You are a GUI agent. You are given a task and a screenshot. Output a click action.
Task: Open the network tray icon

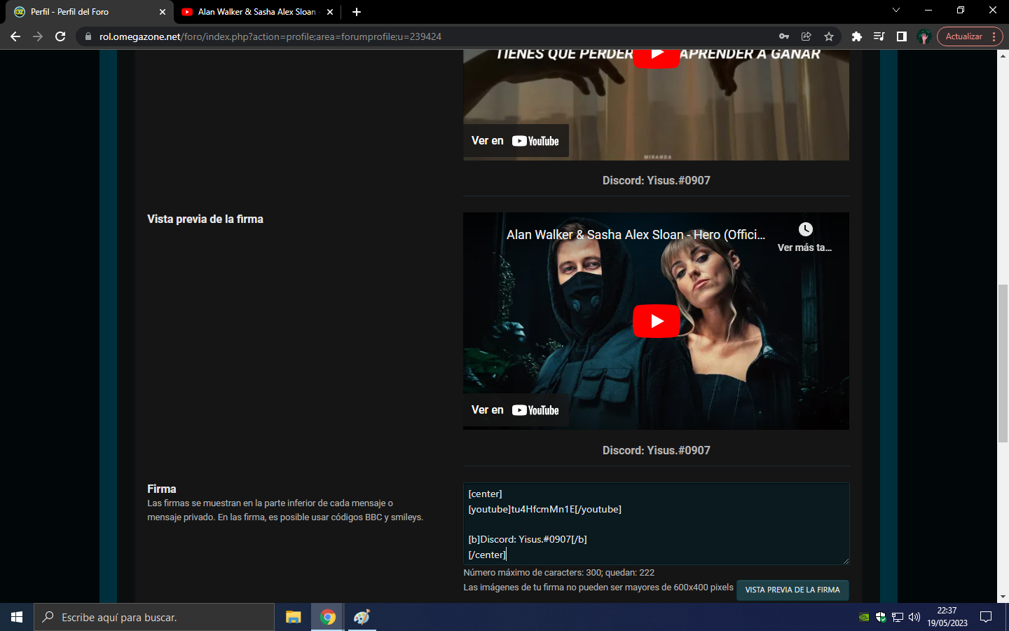pyautogui.click(x=898, y=617)
